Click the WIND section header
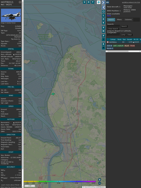Image resolution: width=141 pixels, height=188 pixels. click(x=11, y=95)
